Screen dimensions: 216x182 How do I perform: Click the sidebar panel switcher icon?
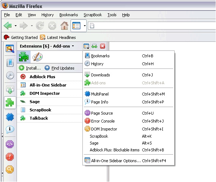click(86, 46)
